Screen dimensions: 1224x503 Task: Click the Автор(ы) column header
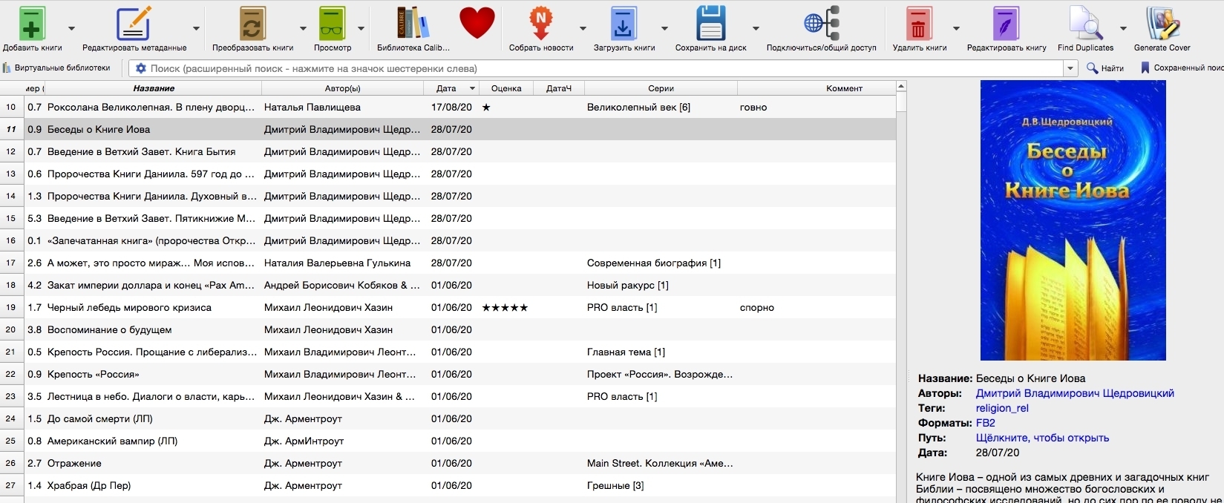342,88
